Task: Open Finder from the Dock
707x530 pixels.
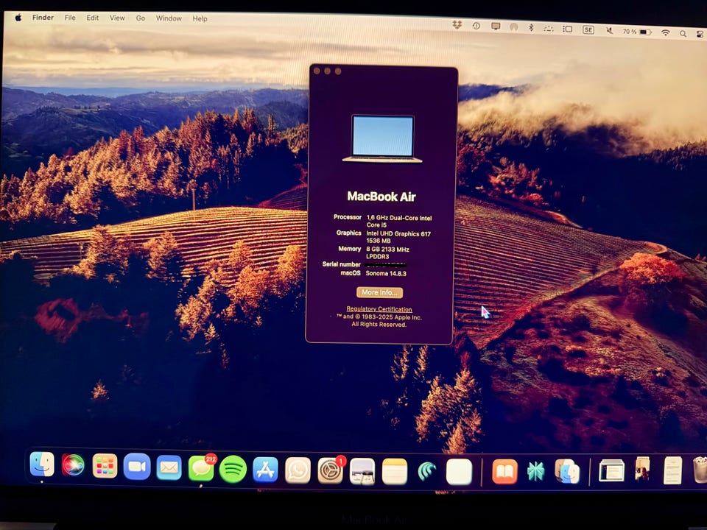Action: 42,464
